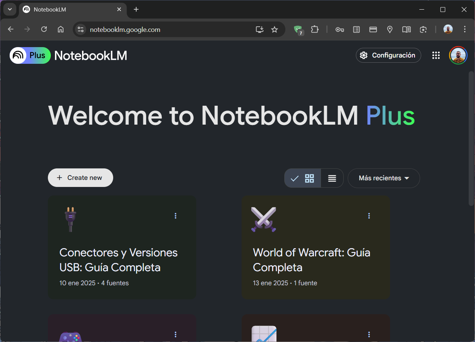
Task: Open Google apps grid launcher
Action: [436, 55]
